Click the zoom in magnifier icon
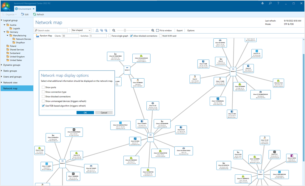The width and height of the screenshot is (305, 186). click(153, 30)
